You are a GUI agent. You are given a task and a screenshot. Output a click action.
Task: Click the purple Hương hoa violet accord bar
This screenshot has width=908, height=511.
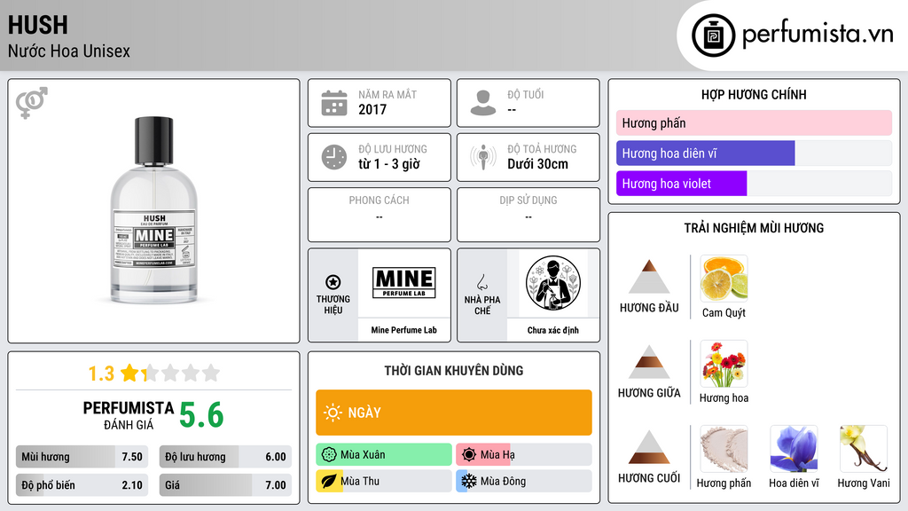(x=754, y=183)
